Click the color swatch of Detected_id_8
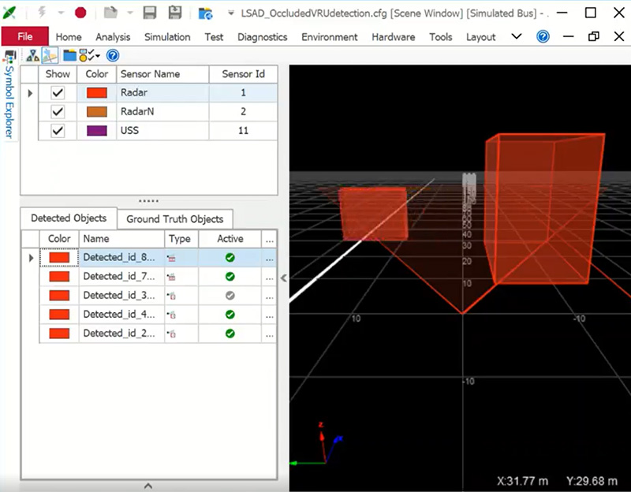Image resolution: width=631 pixels, height=492 pixels. (x=59, y=258)
